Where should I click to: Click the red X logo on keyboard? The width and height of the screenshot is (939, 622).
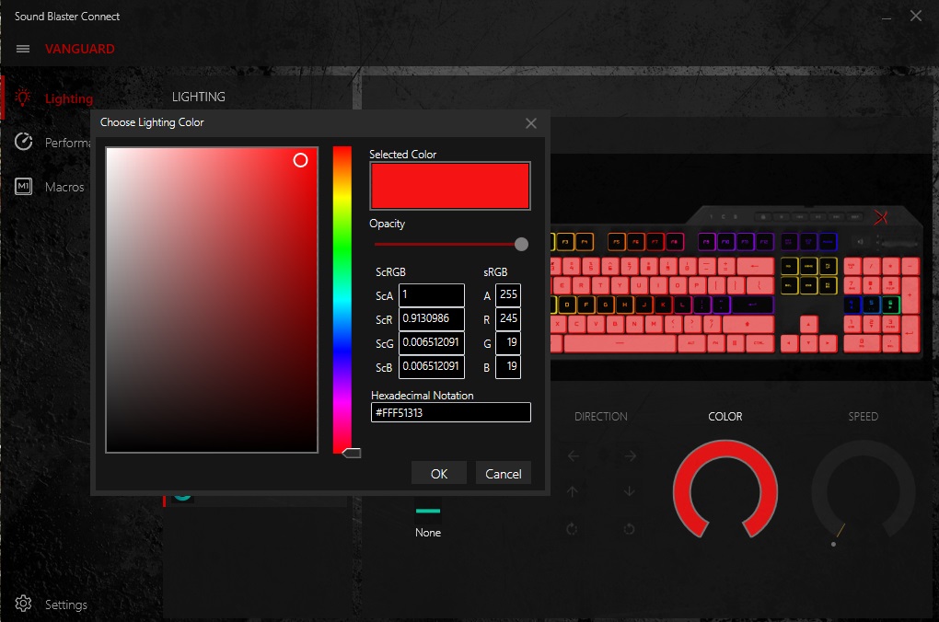tap(880, 217)
